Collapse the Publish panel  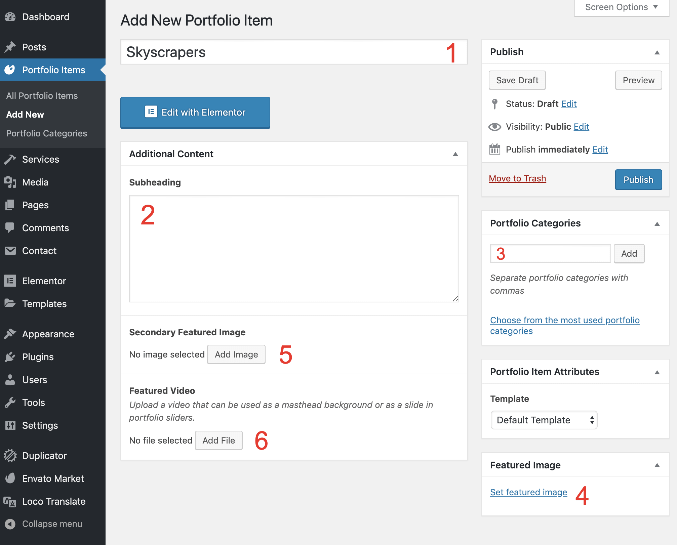pyautogui.click(x=657, y=52)
